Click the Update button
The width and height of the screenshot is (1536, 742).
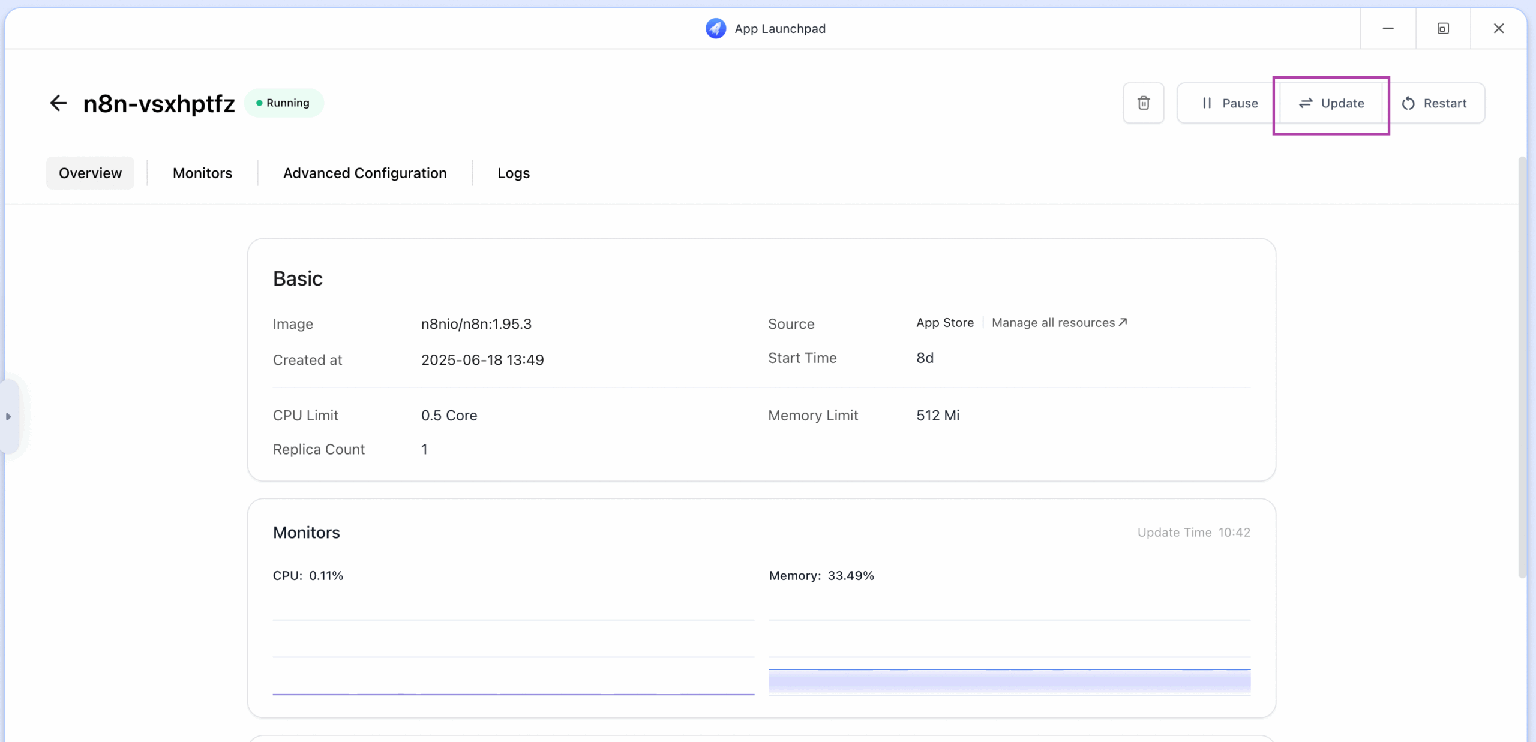coord(1331,103)
